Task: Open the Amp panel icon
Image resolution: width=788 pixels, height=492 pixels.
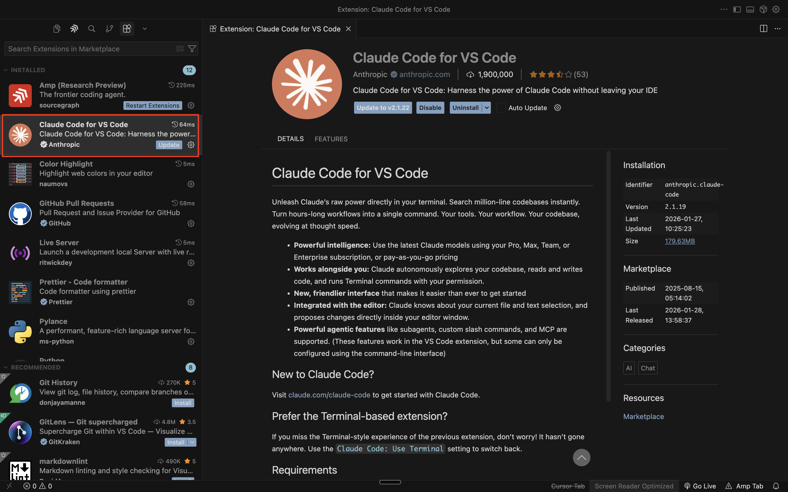Action: 74,29
